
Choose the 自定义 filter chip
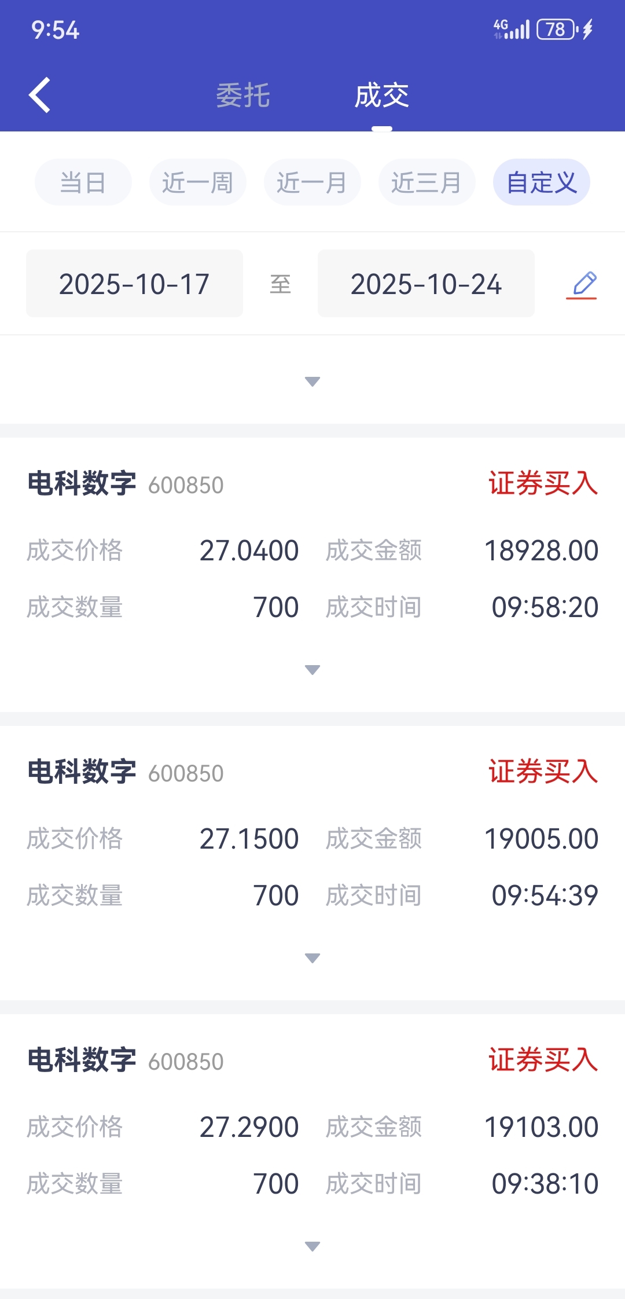(542, 182)
